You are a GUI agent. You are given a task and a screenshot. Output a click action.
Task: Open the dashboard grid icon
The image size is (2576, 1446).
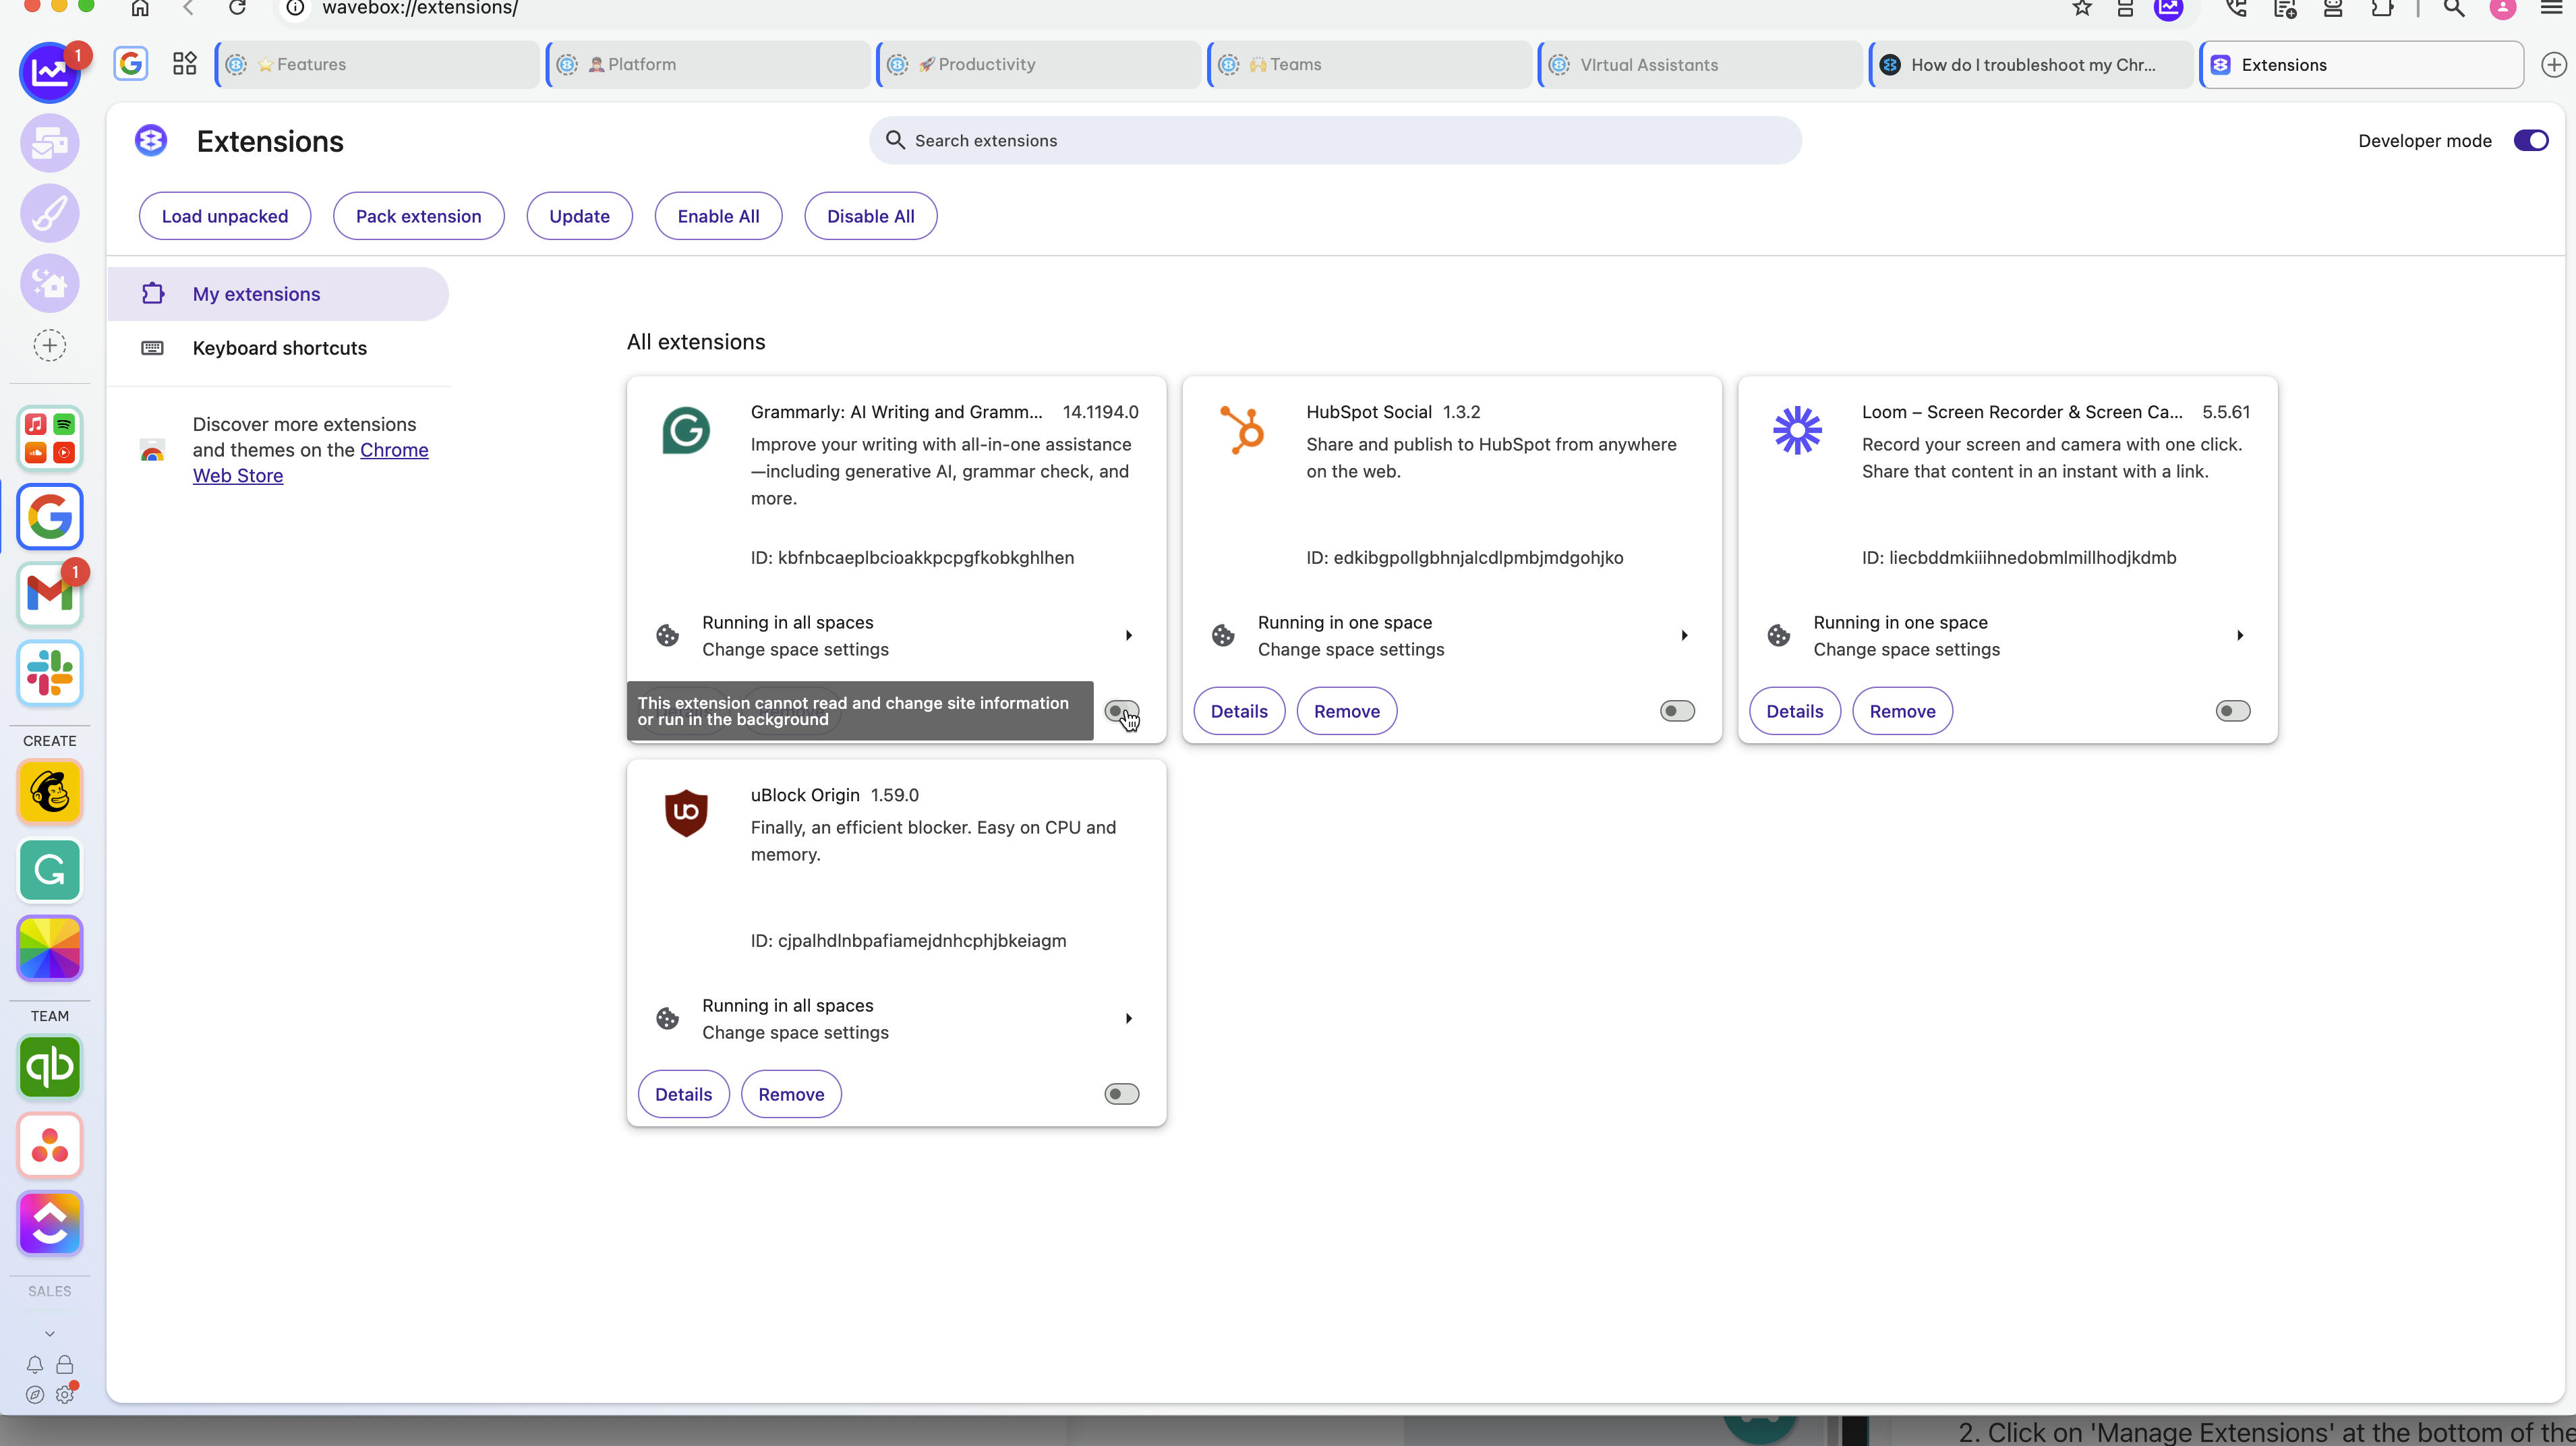(184, 64)
